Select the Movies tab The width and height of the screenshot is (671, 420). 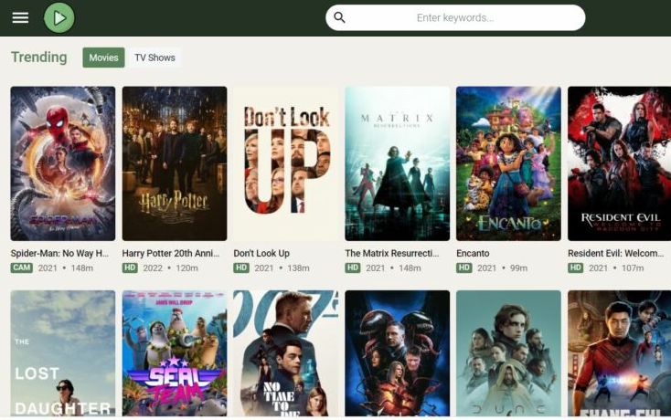[x=103, y=58]
